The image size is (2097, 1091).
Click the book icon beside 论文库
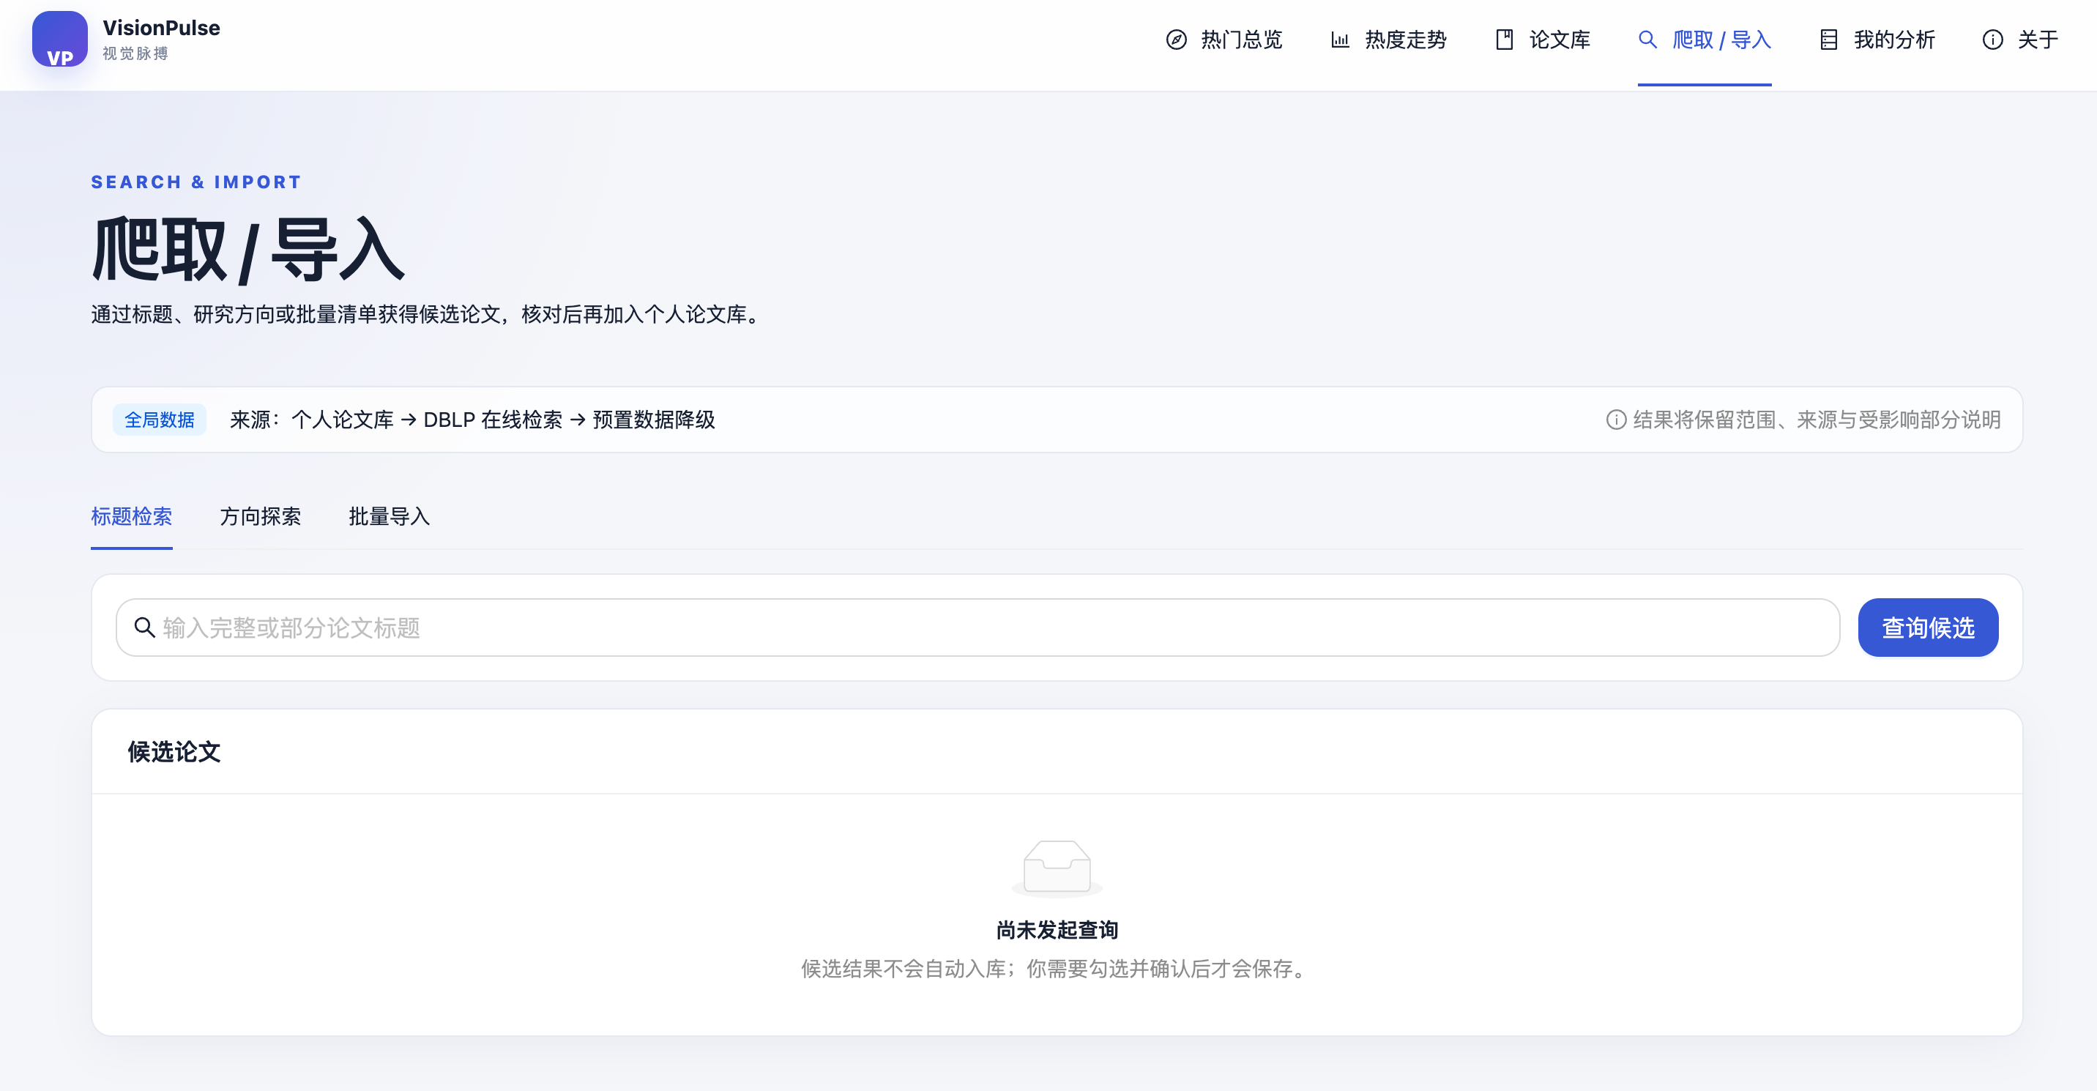(1505, 40)
